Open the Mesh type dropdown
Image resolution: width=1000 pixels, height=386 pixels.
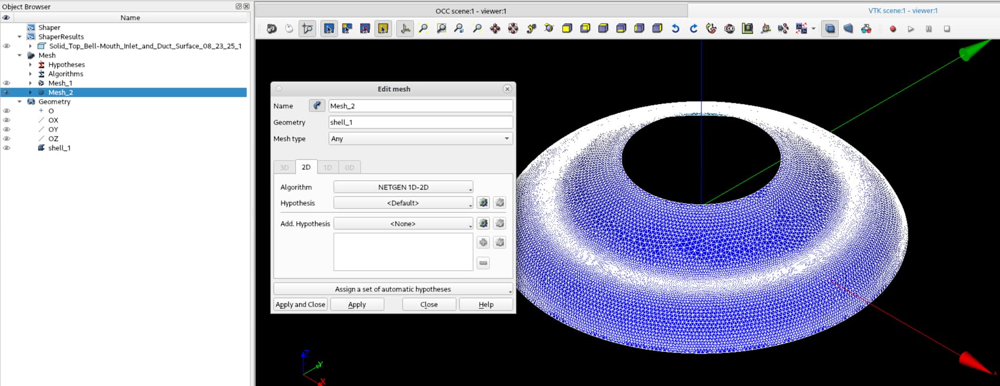pos(420,139)
